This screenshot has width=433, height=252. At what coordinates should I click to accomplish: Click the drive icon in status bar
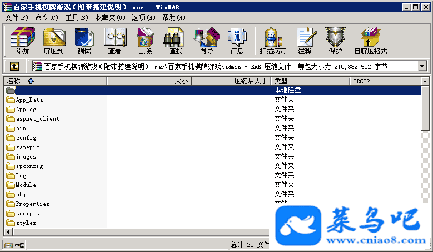coord(9,245)
